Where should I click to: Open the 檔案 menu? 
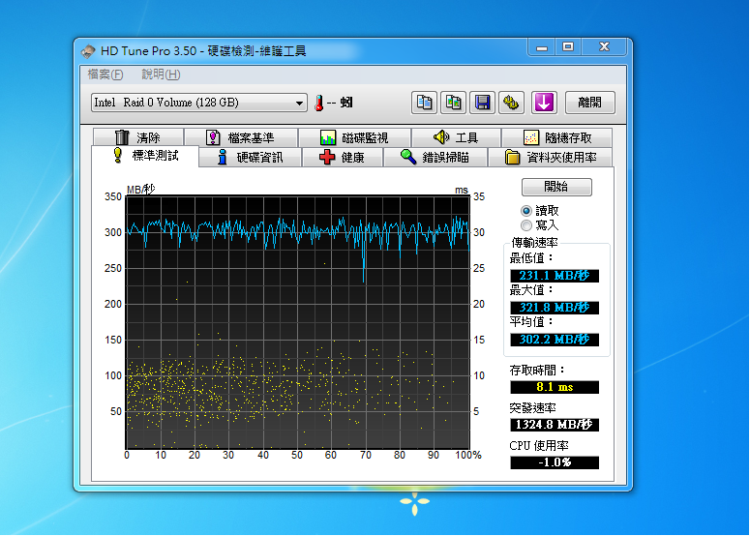pyautogui.click(x=105, y=74)
